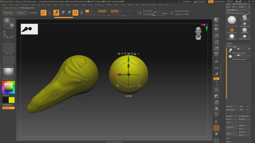Click the gizmo location marker icon
This screenshot has width=255, height=143.
click(125, 54)
